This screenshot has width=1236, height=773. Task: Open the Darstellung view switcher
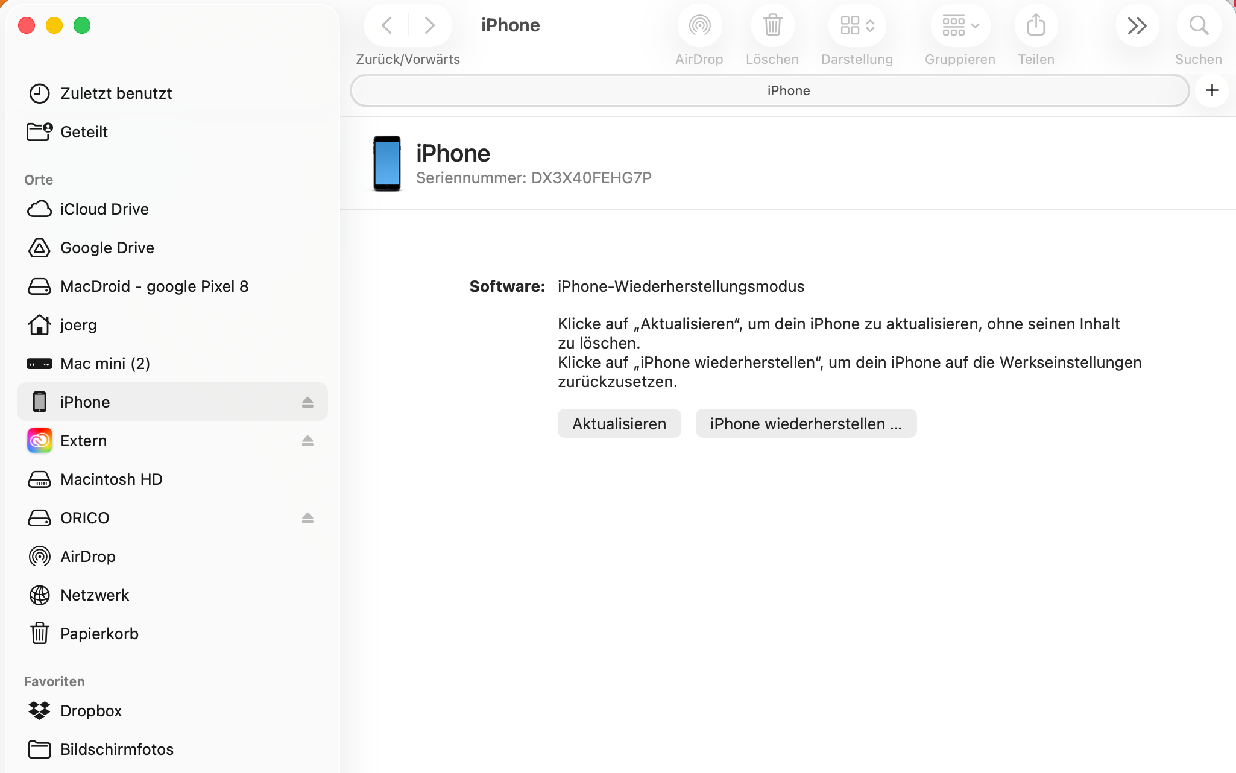coord(856,25)
